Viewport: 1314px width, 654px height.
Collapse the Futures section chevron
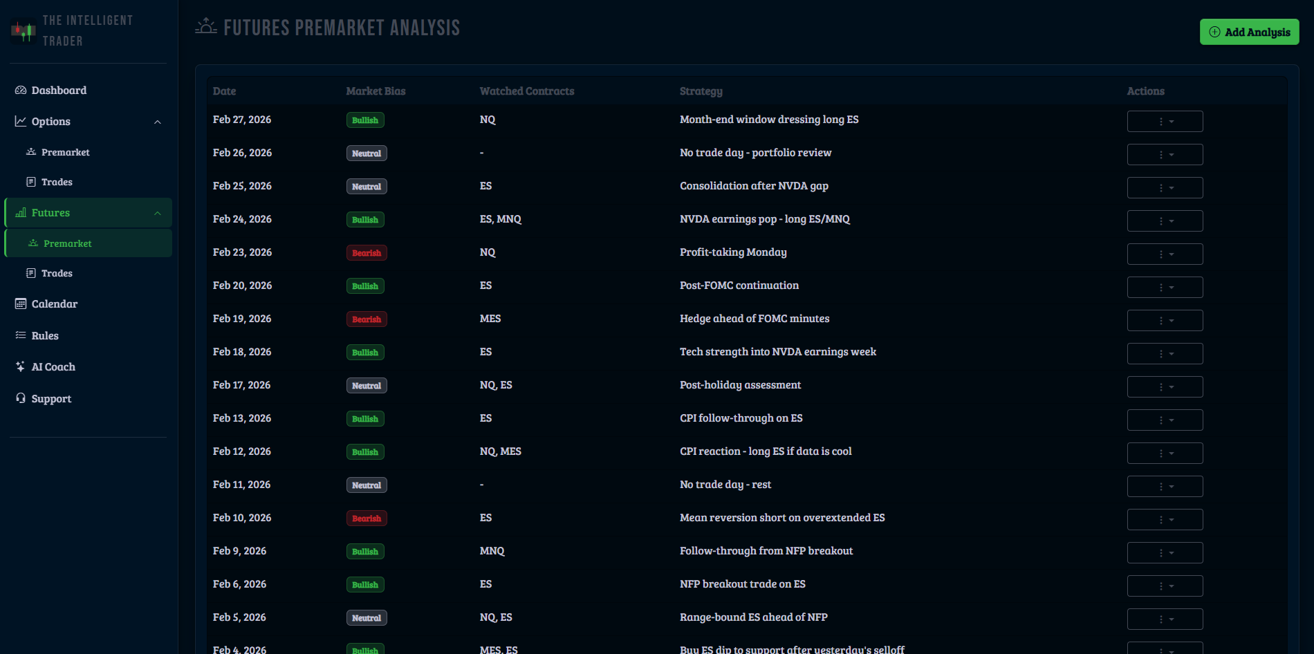tap(158, 212)
